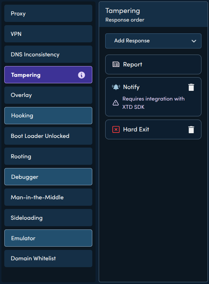The image size is (209, 284).
Task: Click the Notify bell icon
Action: [x=116, y=87]
